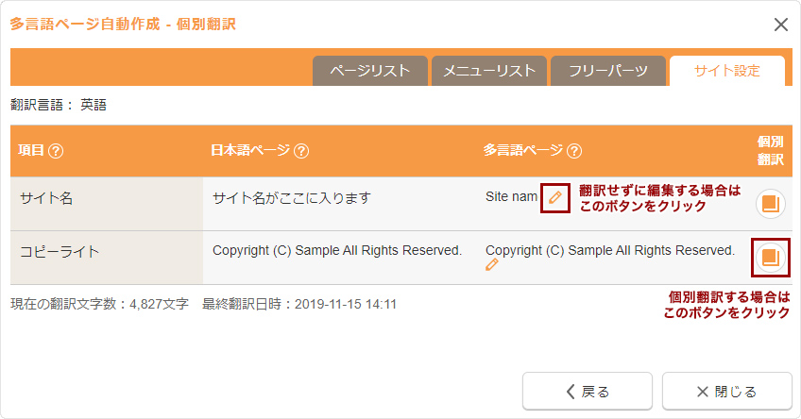Select the コピーライト row label
The image size is (801, 419).
[60, 252]
